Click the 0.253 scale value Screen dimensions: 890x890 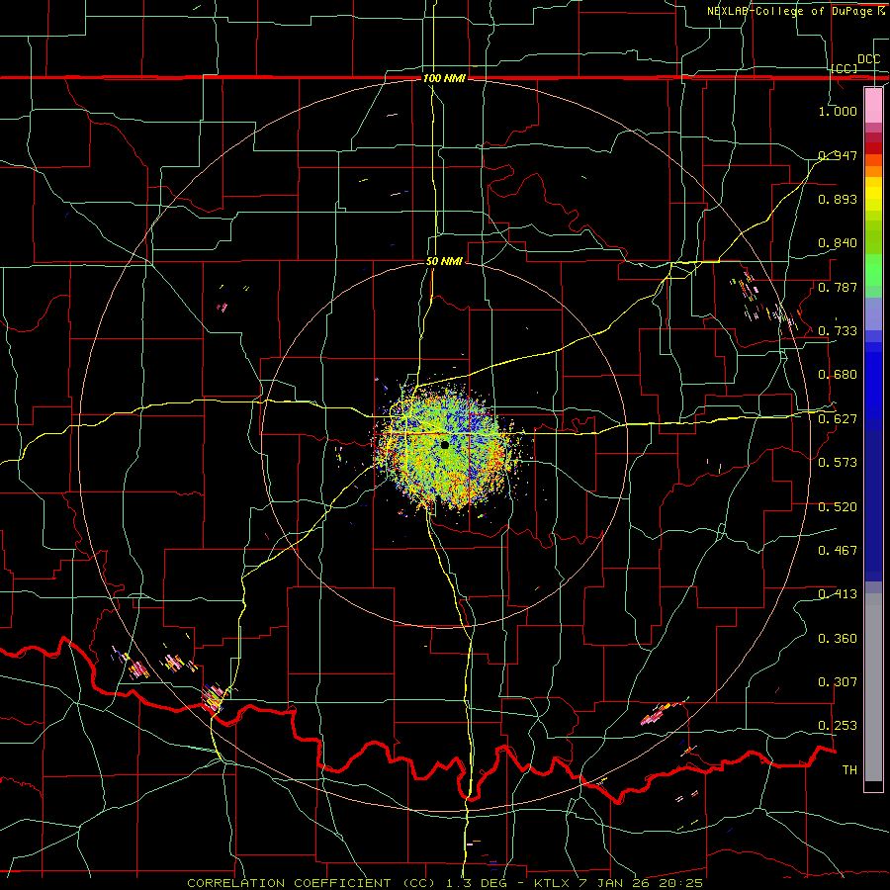838,726
